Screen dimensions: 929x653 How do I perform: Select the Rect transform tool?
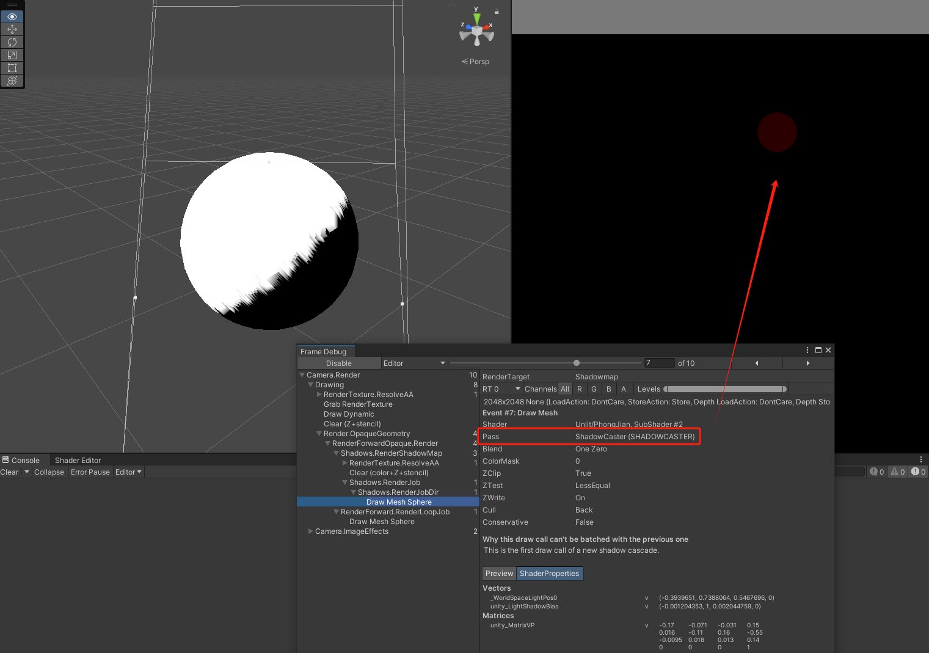[x=12, y=68]
